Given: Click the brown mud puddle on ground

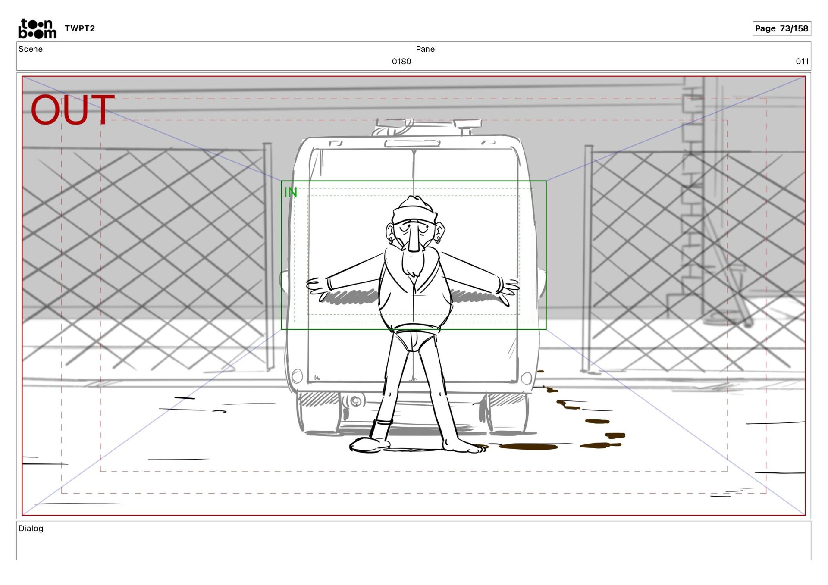Looking at the screenshot, I should [x=528, y=447].
